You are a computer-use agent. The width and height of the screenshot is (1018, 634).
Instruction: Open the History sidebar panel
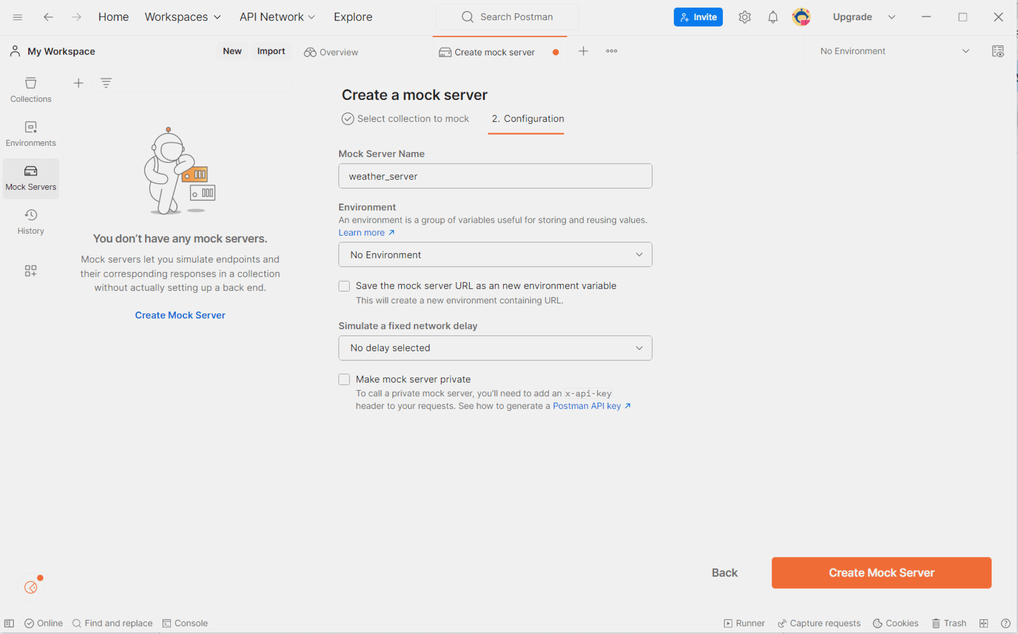[x=31, y=222]
